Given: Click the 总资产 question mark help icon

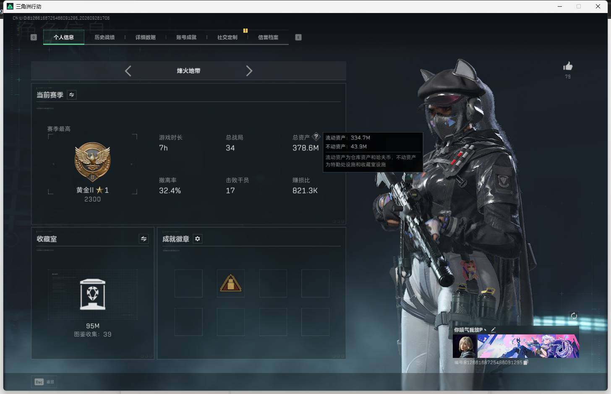Looking at the screenshot, I should pos(316,137).
